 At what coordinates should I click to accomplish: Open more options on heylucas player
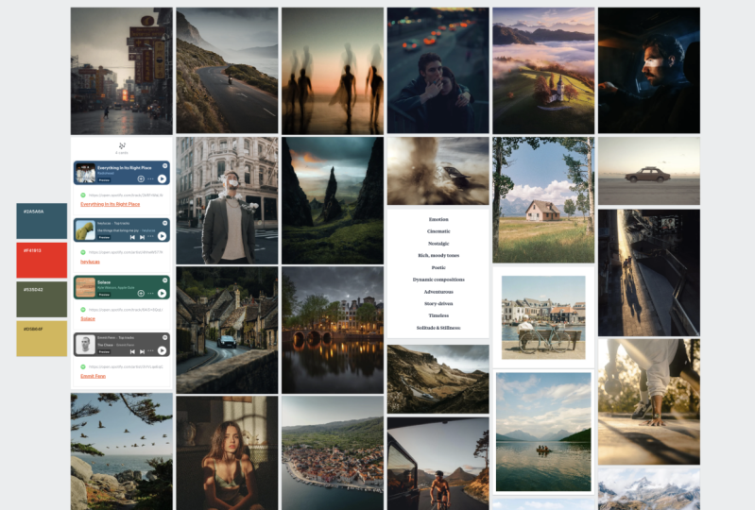150,236
